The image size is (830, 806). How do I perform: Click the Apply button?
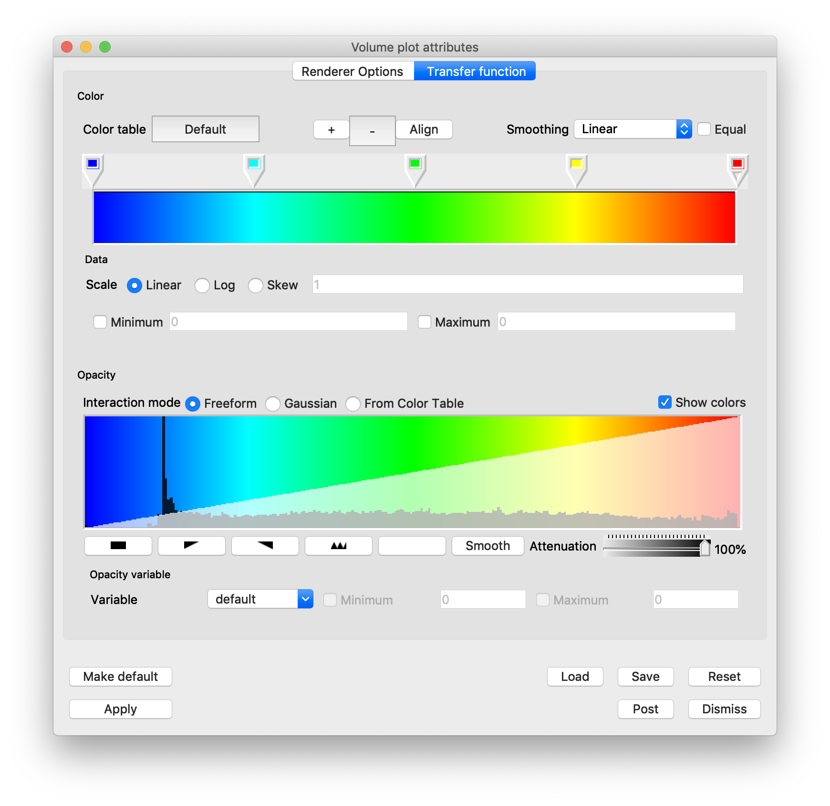121,709
